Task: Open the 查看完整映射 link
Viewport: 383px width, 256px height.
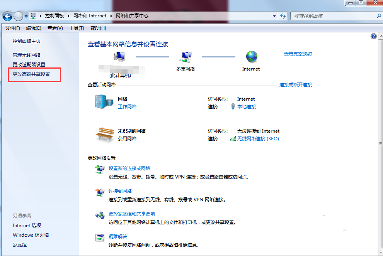Action: (297, 54)
